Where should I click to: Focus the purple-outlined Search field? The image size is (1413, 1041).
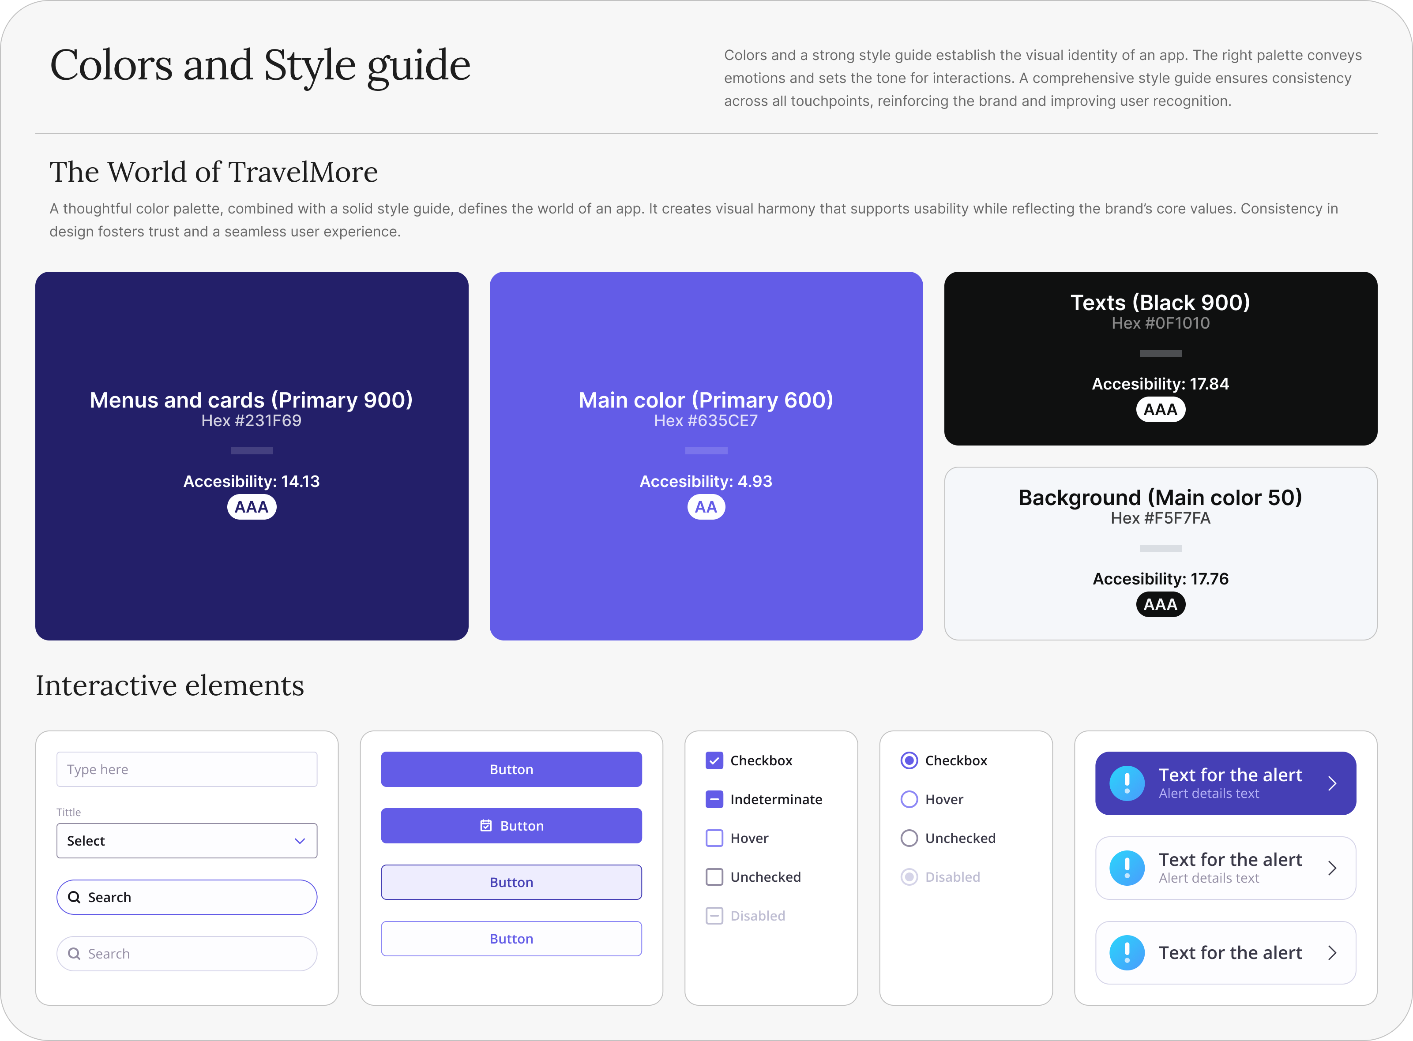(x=187, y=897)
